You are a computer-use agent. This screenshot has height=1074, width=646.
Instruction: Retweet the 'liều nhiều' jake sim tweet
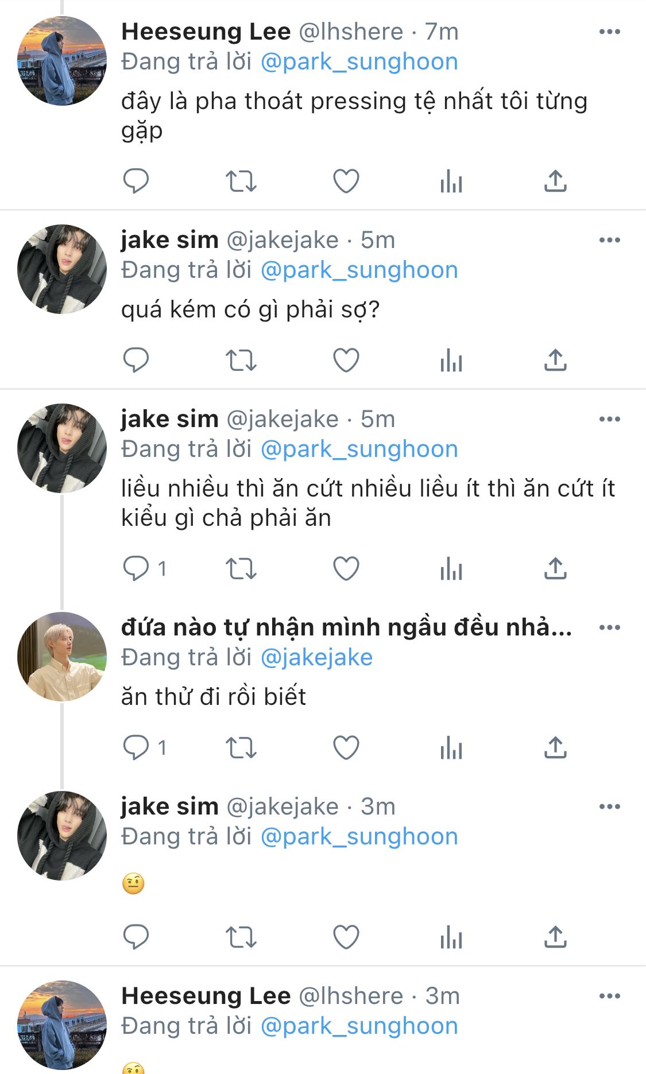[241, 569]
